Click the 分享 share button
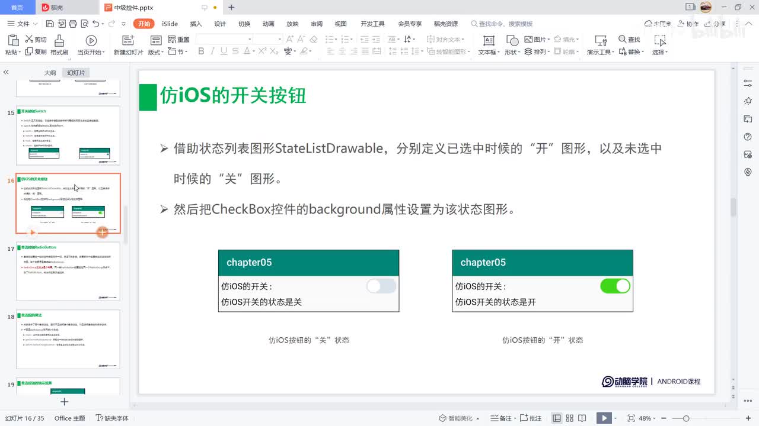The image size is (759, 426). (715, 24)
